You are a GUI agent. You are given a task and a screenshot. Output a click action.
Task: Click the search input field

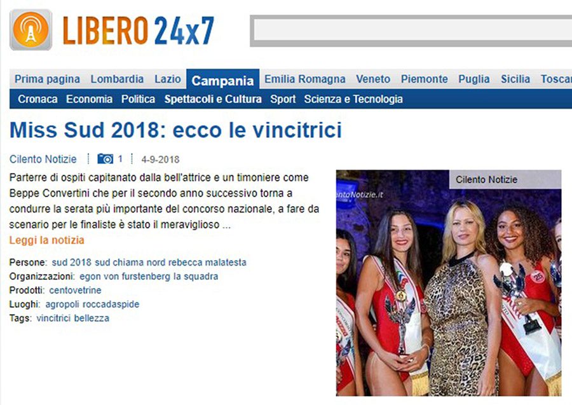(x=412, y=31)
